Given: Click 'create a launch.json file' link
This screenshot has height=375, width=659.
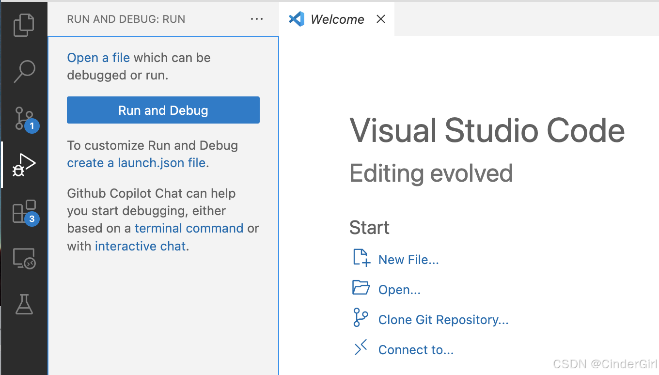Looking at the screenshot, I should click(136, 163).
